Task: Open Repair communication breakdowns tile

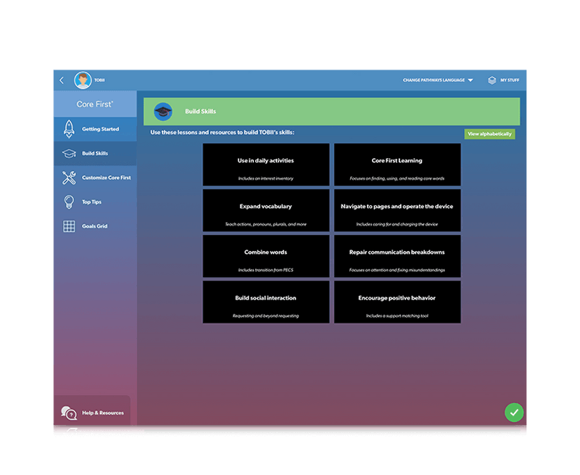Action: click(x=397, y=257)
